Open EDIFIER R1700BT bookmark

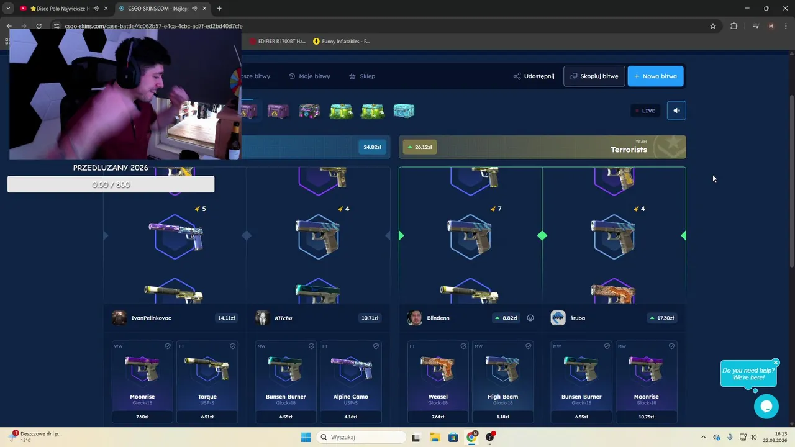click(x=278, y=42)
